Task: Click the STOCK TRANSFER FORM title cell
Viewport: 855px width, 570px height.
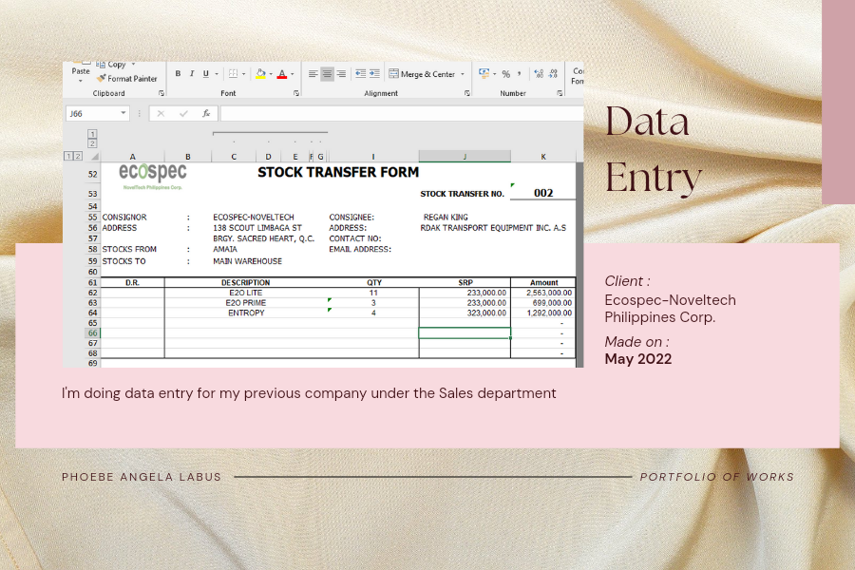Action: (x=338, y=172)
